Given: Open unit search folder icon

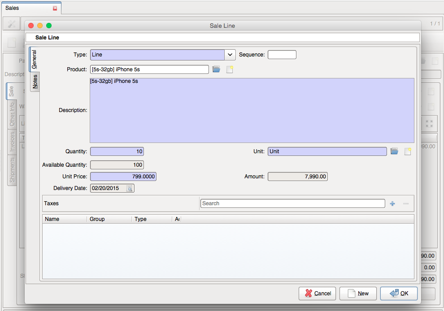Looking at the screenshot, I should pos(394,151).
